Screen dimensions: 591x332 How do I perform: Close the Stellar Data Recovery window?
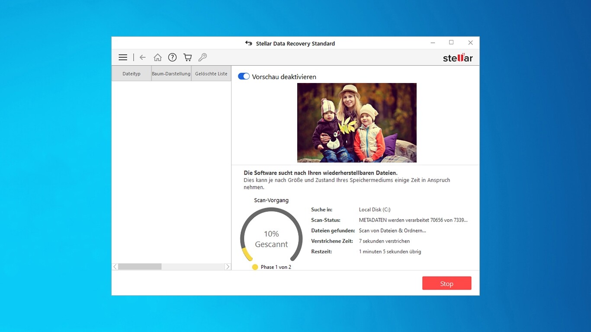point(470,42)
